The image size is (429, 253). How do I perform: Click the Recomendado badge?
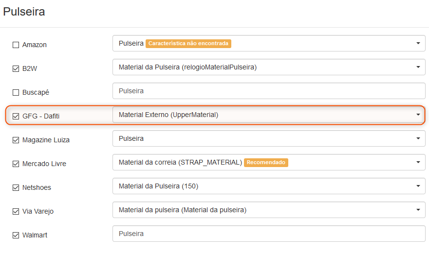coord(266,162)
